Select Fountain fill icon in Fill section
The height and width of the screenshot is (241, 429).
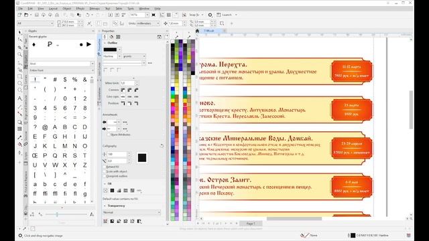pyautogui.click(x=119, y=190)
